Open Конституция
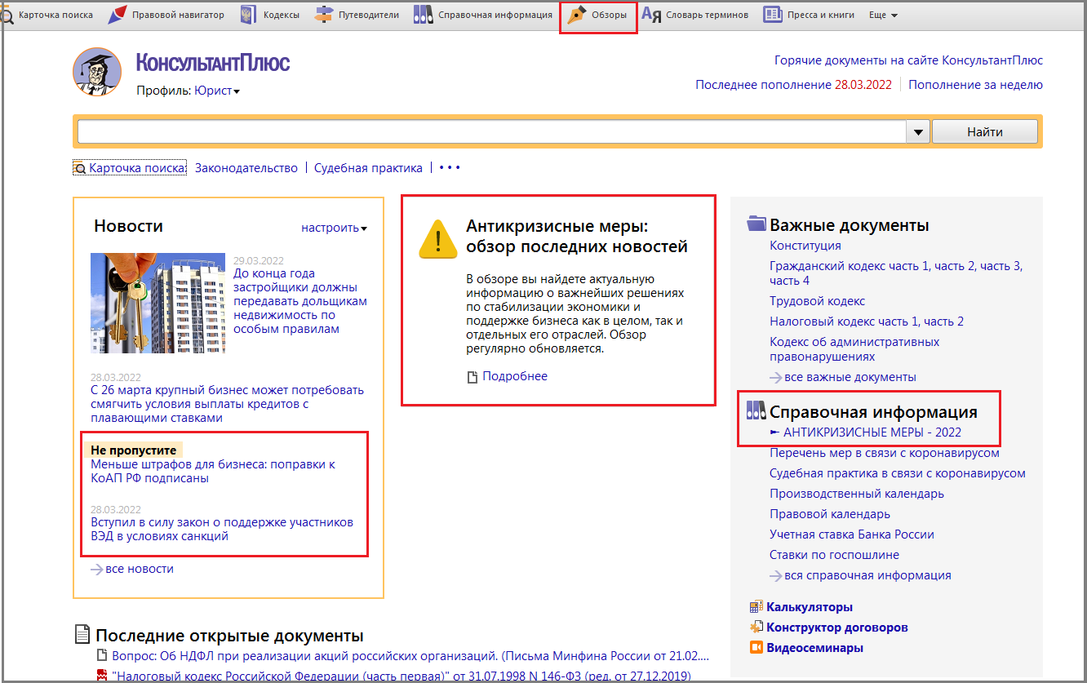This screenshot has width=1087, height=683. point(805,246)
